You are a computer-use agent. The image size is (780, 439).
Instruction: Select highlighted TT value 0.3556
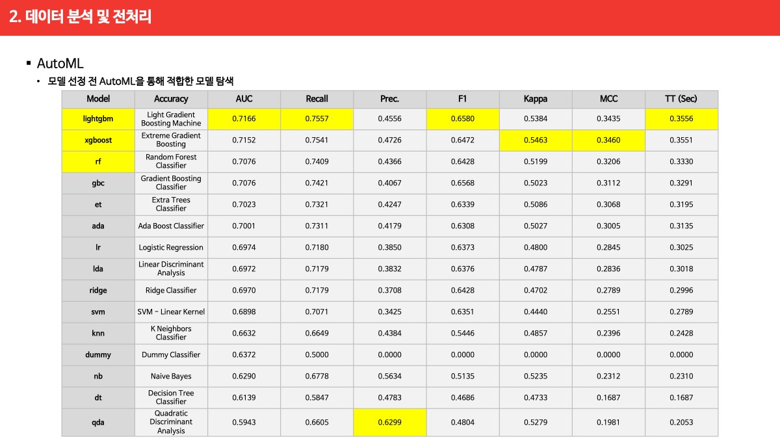(681, 119)
